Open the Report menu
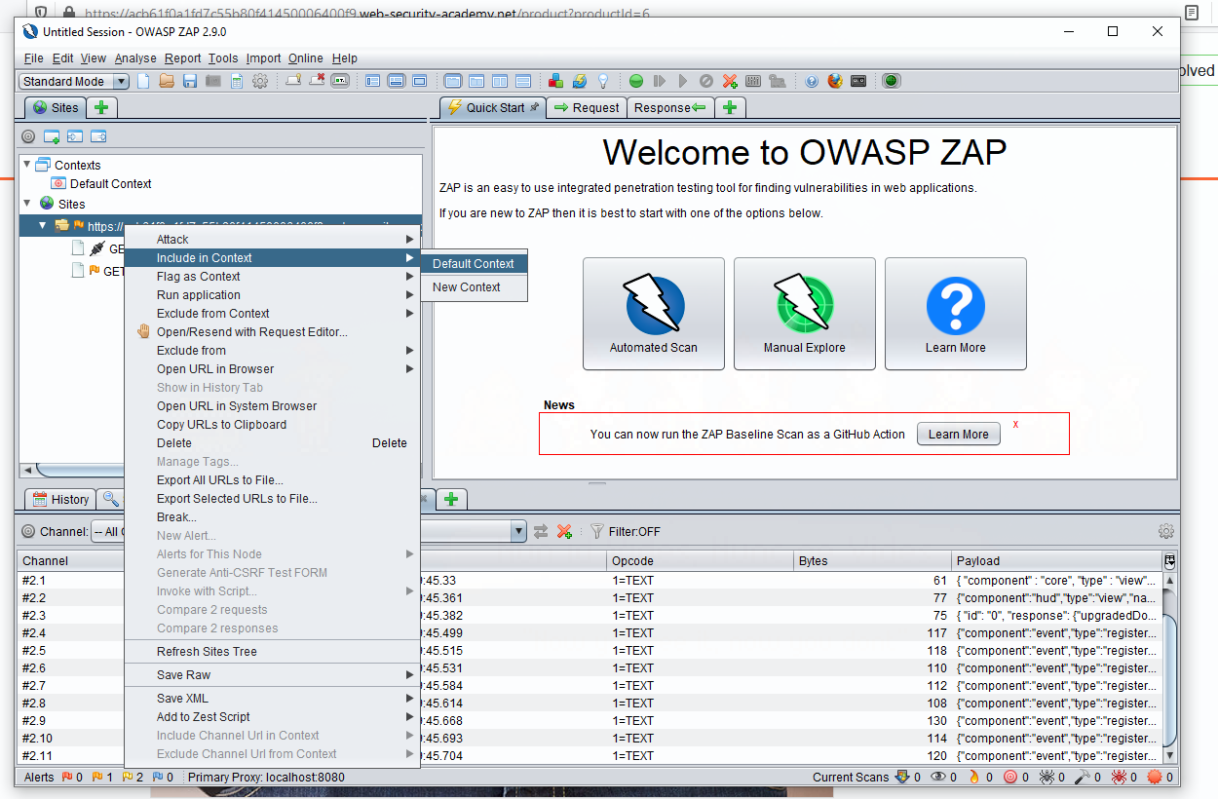The height and width of the screenshot is (799, 1218). pyautogui.click(x=182, y=58)
